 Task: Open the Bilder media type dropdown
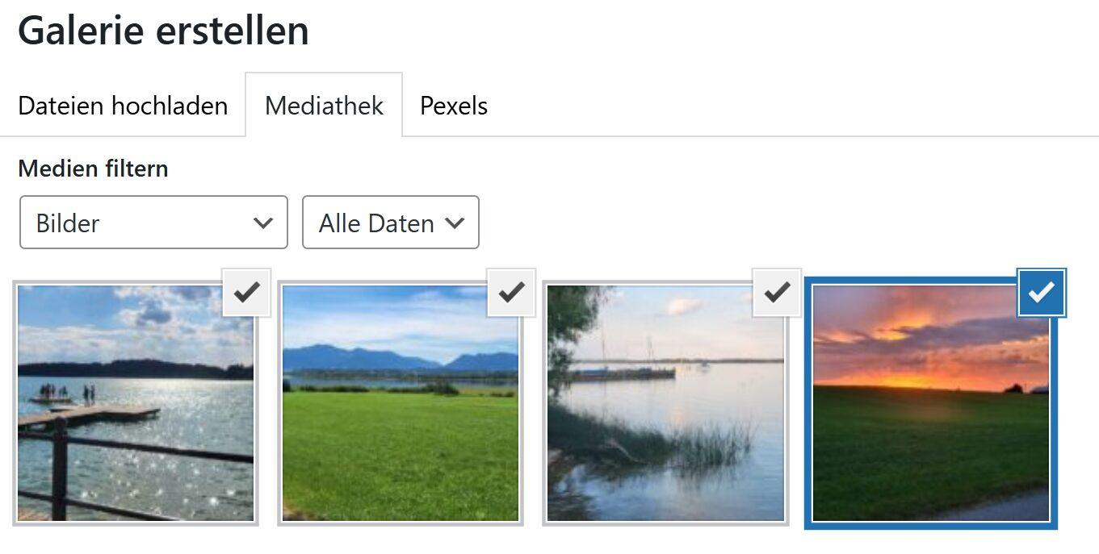click(x=153, y=223)
